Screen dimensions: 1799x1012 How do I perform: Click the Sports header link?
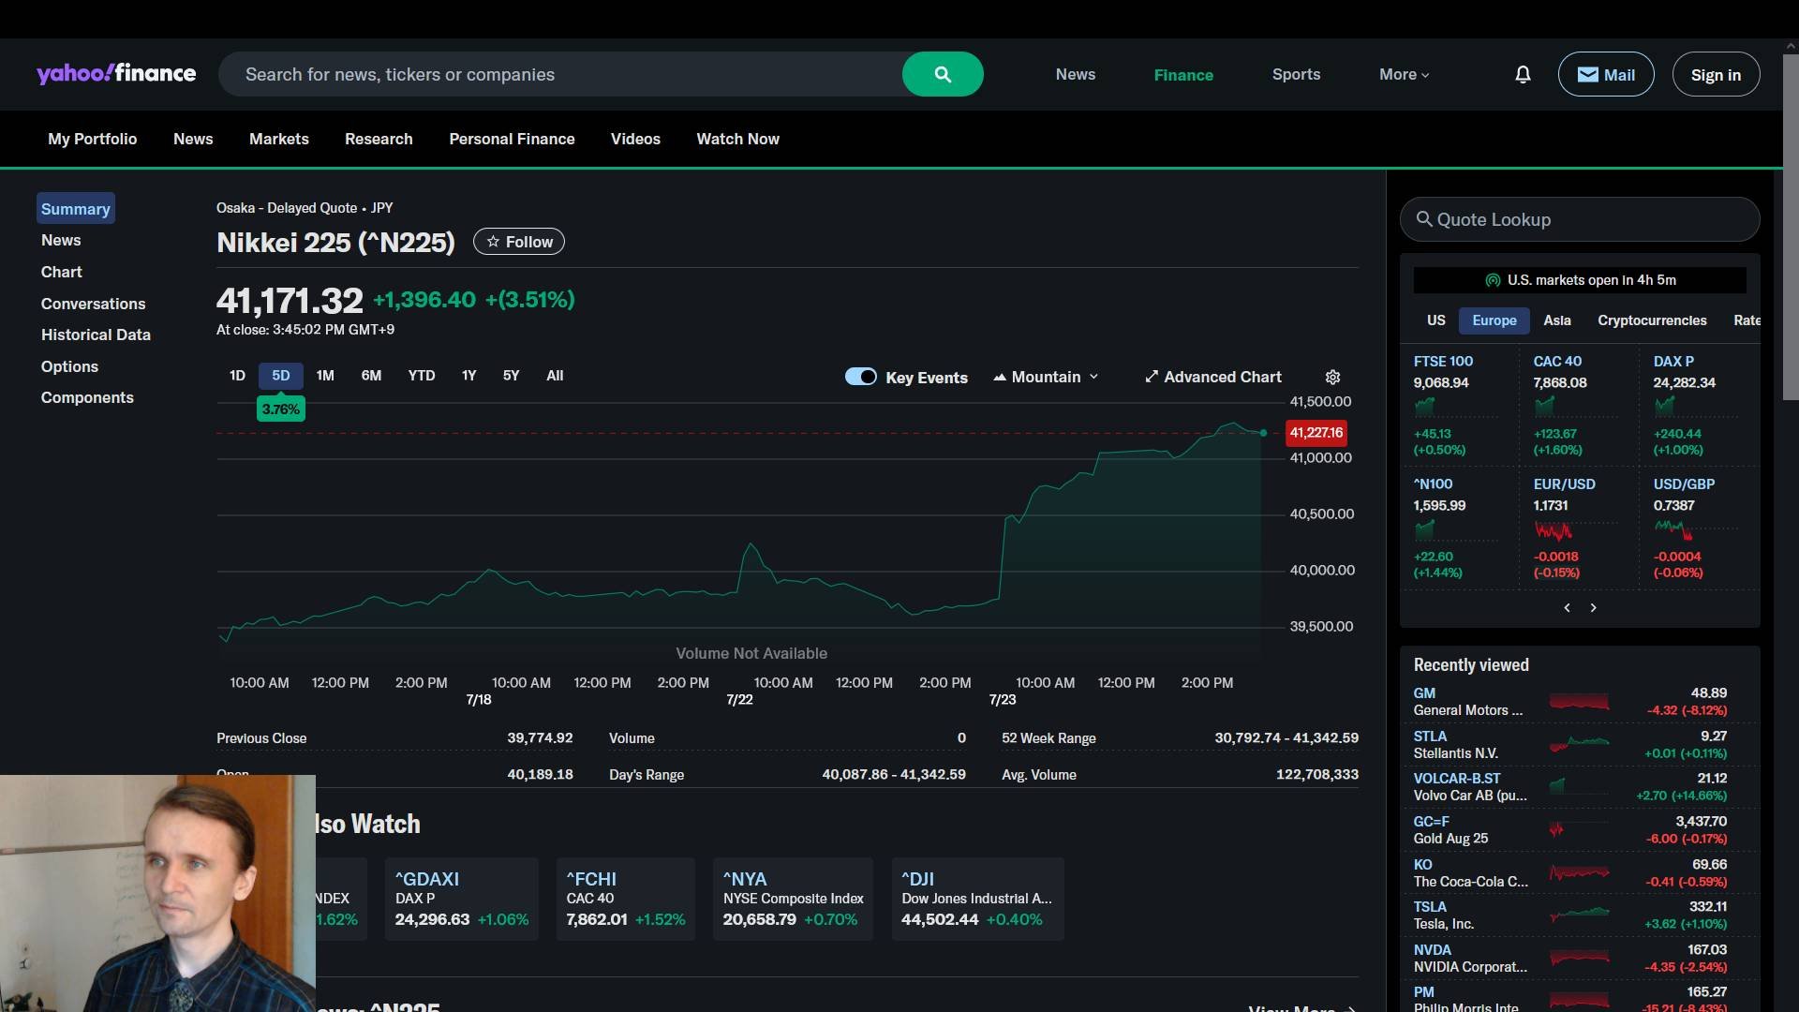coord(1296,74)
